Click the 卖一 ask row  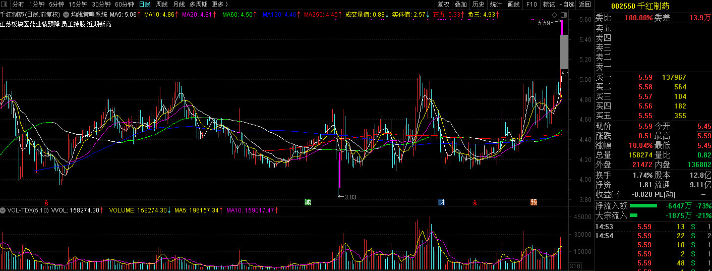point(653,66)
